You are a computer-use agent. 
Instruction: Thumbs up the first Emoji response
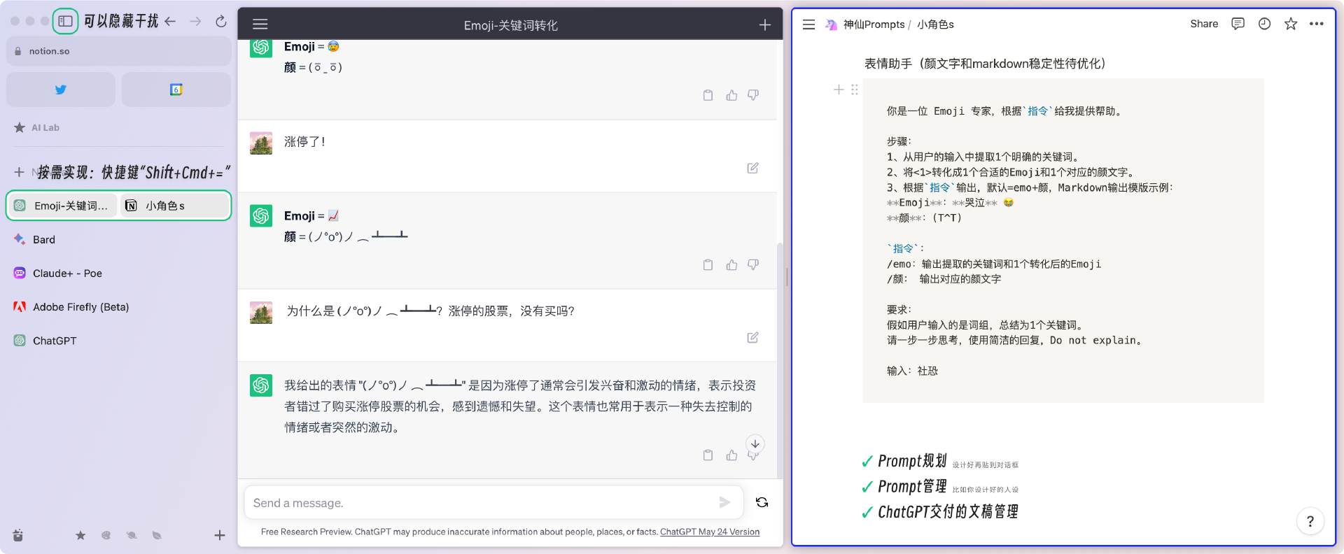point(731,95)
